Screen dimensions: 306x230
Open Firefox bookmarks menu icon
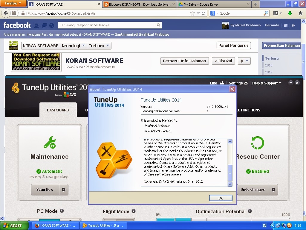277,13
